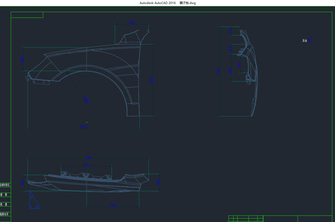335x222 pixels.
Task: Select the 294.2 dimension text
Action: click(x=132, y=23)
